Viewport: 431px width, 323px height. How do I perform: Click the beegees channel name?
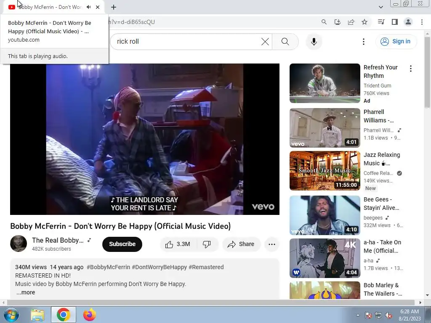[x=373, y=217]
